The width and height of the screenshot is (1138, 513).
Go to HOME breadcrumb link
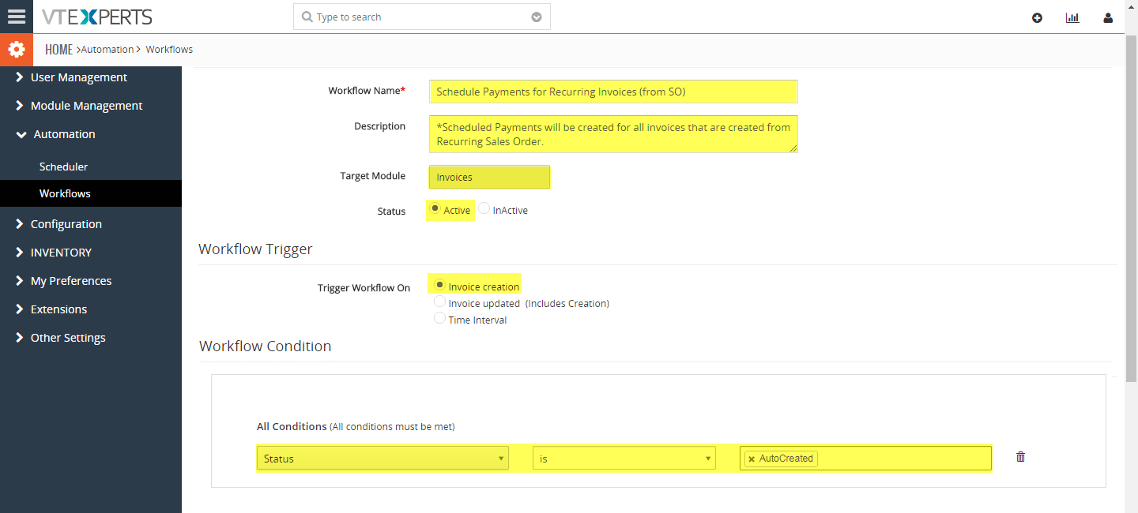[x=58, y=49]
